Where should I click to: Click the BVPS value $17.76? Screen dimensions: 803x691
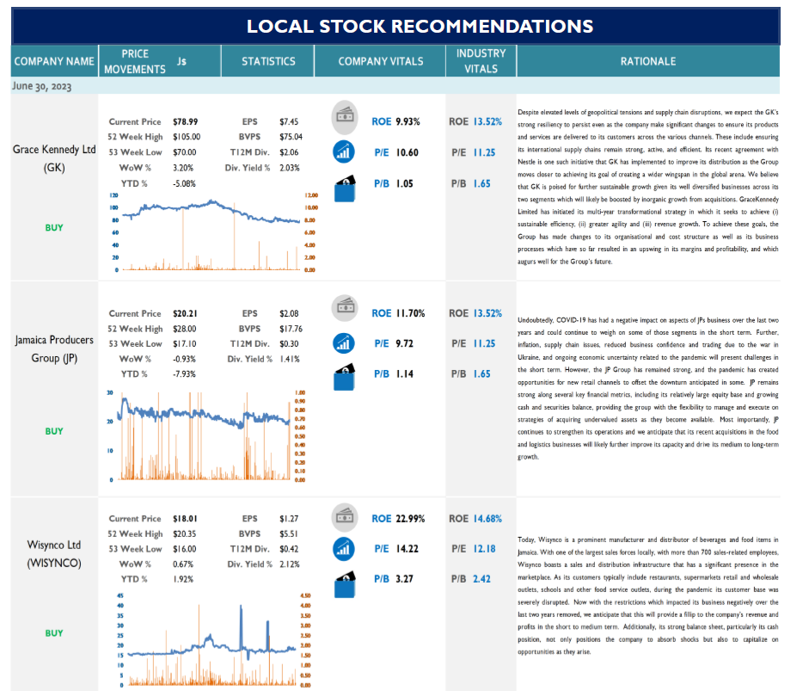[291, 329]
